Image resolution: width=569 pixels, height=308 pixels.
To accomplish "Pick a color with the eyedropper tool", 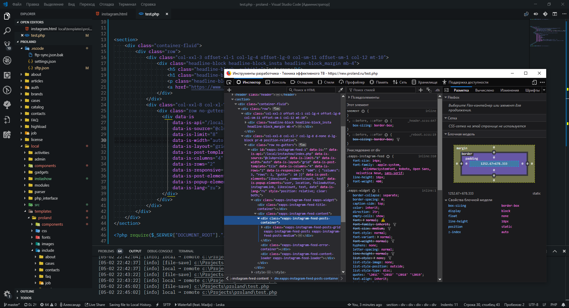I will click(x=341, y=90).
